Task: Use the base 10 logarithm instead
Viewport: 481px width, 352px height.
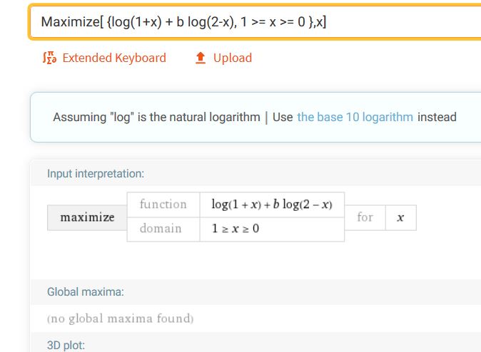Action: tap(355, 117)
